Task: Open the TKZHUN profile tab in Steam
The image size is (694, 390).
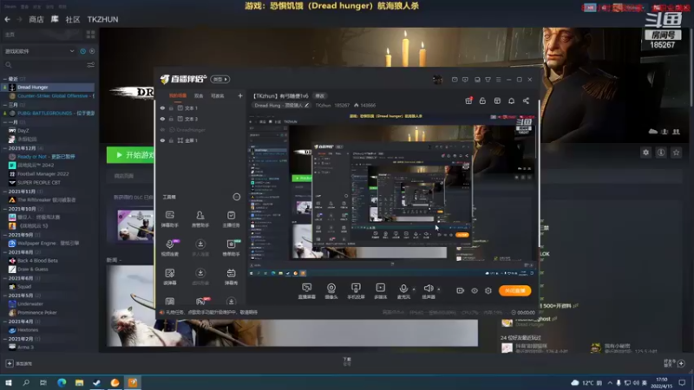Action: pyautogui.click(x=102, y=19)
